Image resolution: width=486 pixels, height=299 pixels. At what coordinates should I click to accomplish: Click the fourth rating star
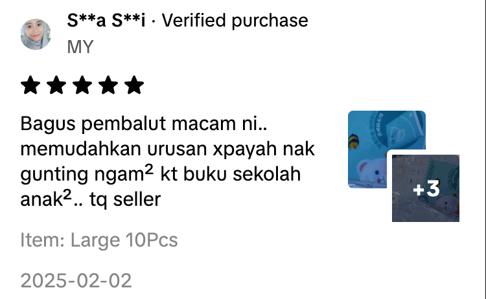(x=108, y=85)
